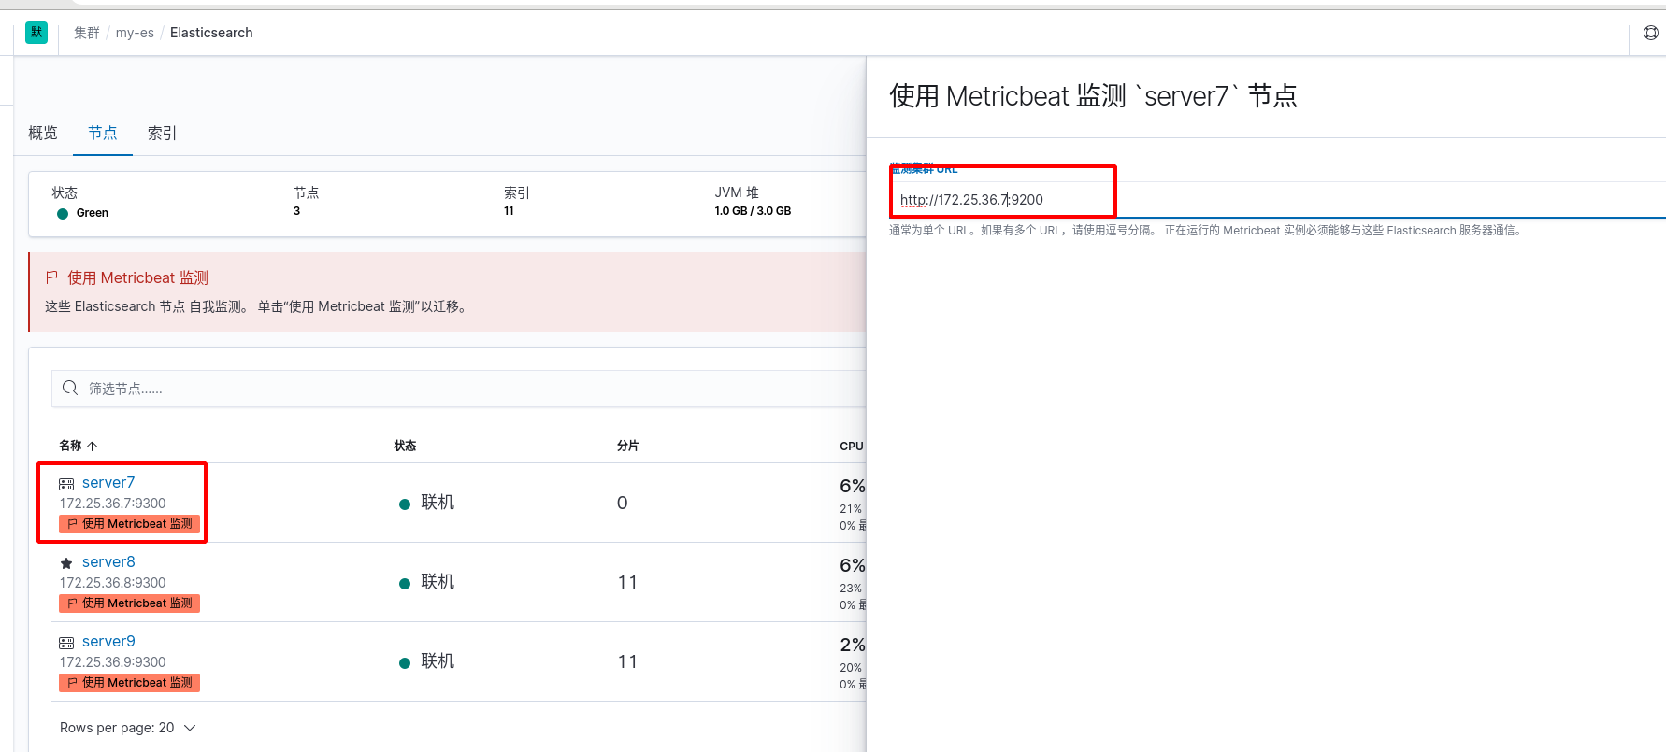Click the URL field help text
This screenshot has height=752, width=1666.
click(1206, 231)
